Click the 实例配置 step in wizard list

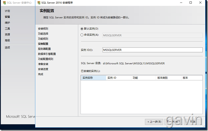(x=43, y=44)
